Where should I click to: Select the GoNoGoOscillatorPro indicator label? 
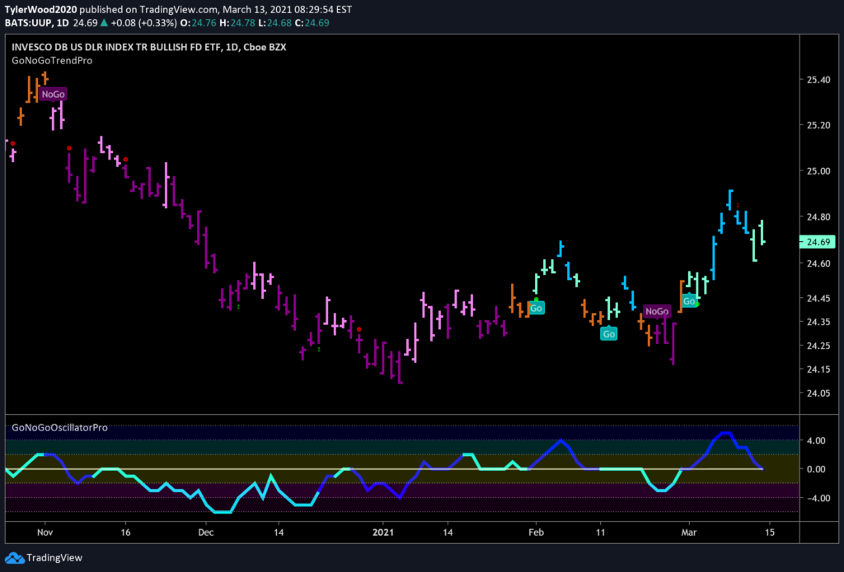tap(59, 428)
